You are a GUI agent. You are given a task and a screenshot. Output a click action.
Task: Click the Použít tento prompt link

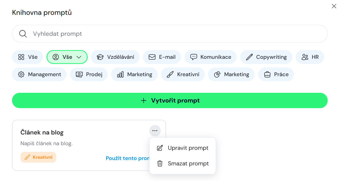(x=127, y=158)
